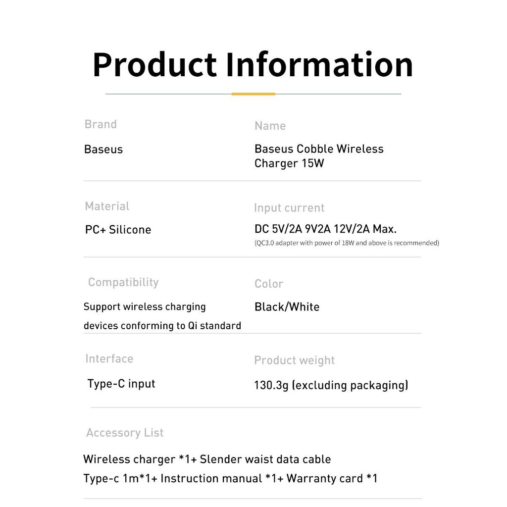Select DC 5V/2A 9V2A 12V/2A Max. text
Screen dimensions: 507x507
(325, 229)
